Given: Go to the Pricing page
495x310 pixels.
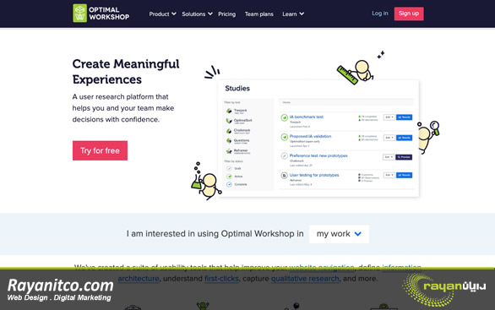Looking at the screenshot, I should pos(226,14).
